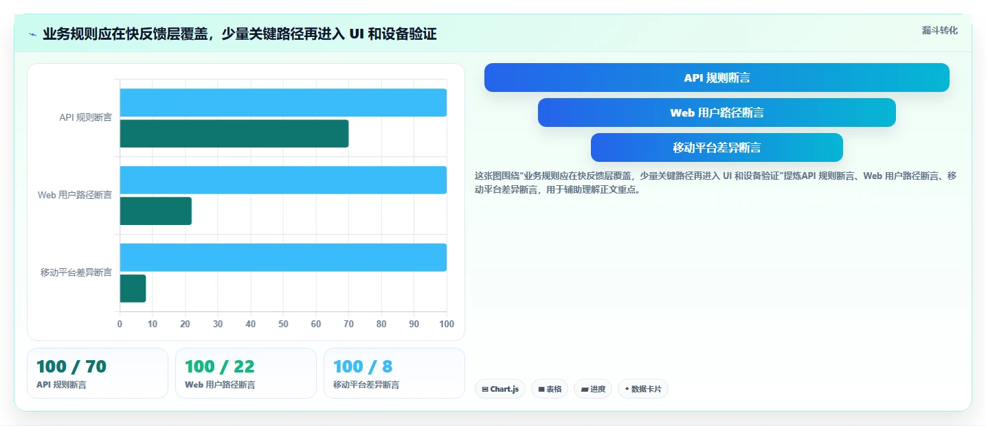Click the x-axis tick label 70
This screenshot has height=426, width=986.
tap(348, 324)
